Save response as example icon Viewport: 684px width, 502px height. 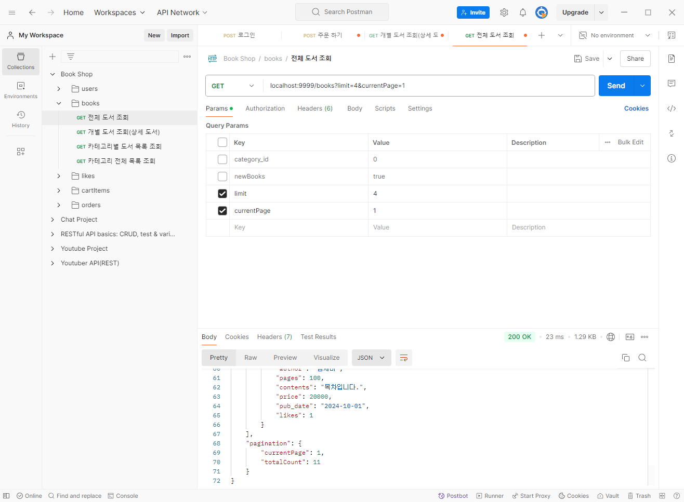click(x=630, y=337)
